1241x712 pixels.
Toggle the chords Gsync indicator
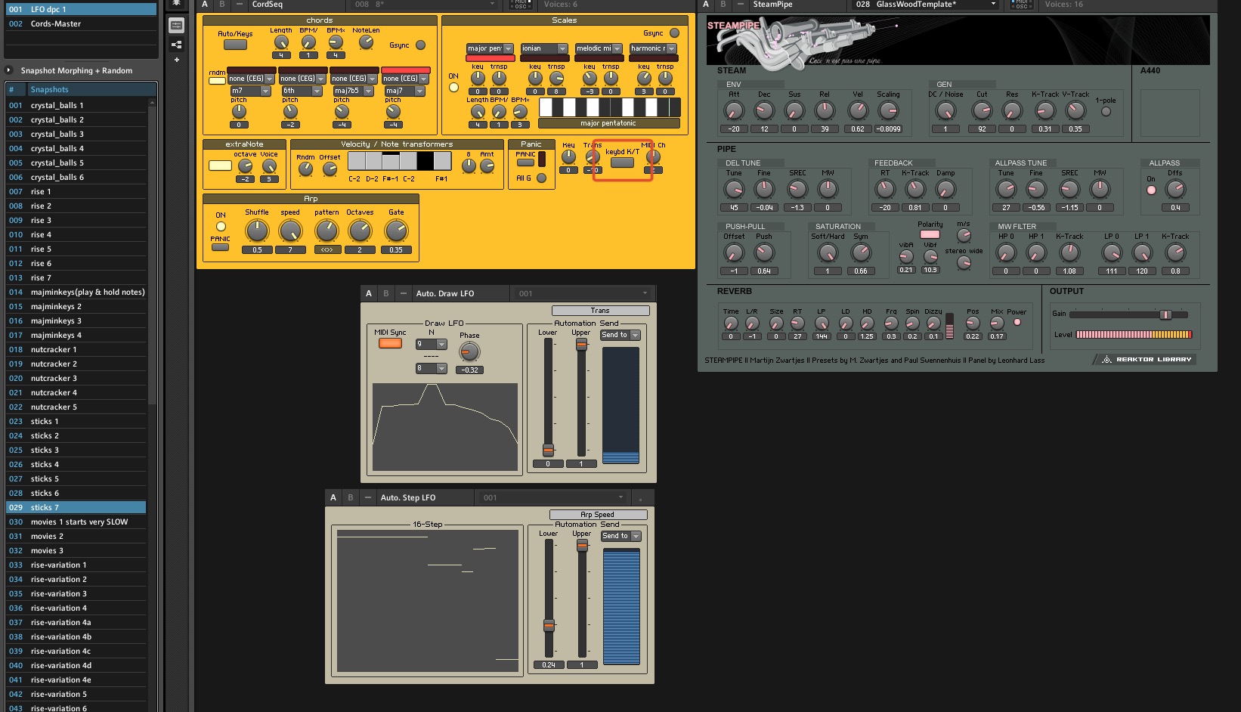point(420,45)
